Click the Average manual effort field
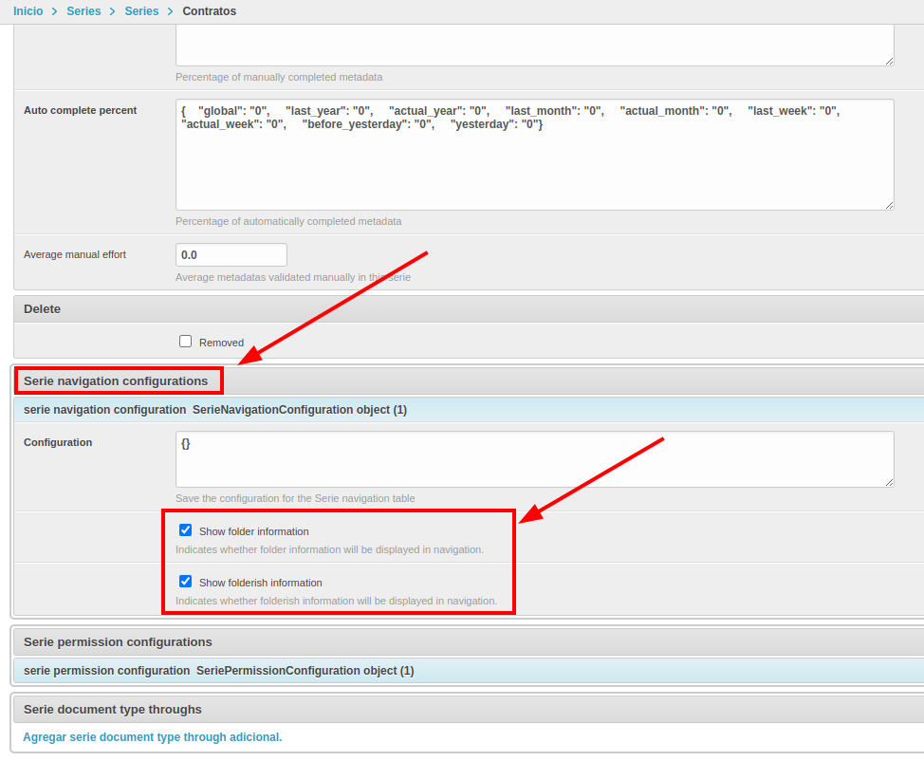Viewport: 924px width, 761px height. pos(231,255)
